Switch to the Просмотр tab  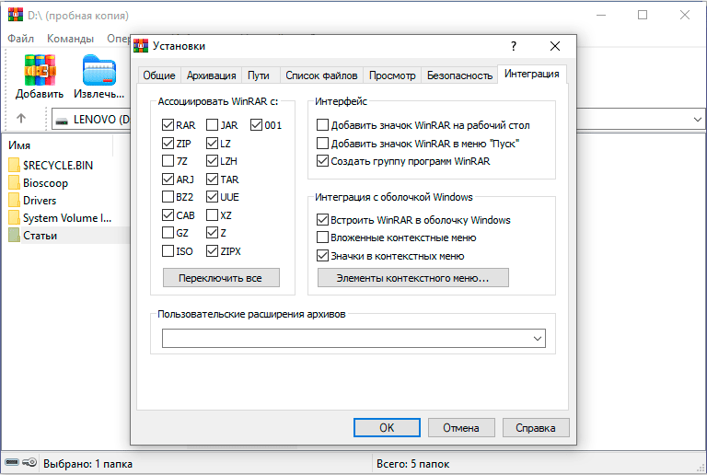tap(392, 75)
